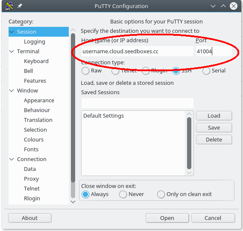243x231 pixels.
Task: Collapse the Connection tree category
Action: click(12, 159)
